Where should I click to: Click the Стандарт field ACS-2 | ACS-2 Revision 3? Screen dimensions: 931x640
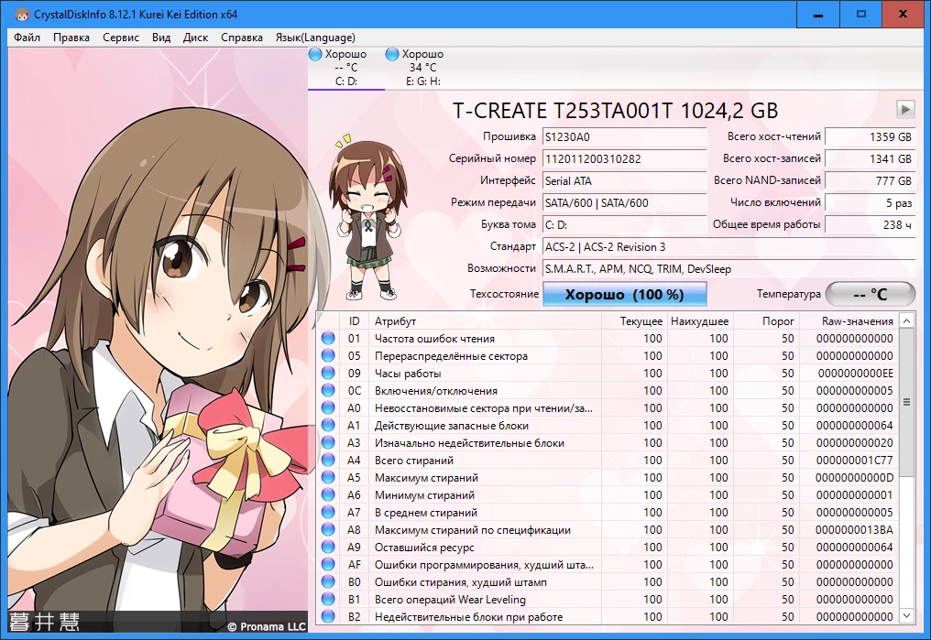pos(729,246)
